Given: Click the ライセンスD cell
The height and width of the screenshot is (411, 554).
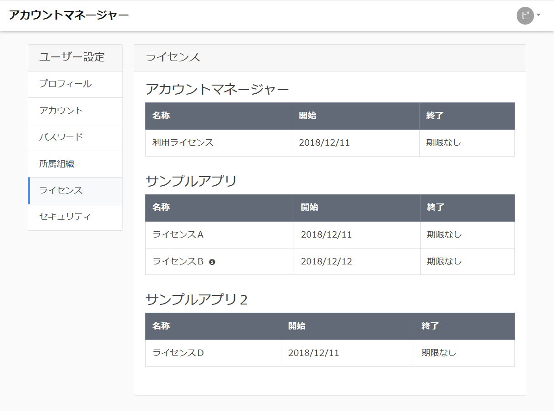Looking at the screenshot, I should [x=178, y=353].
